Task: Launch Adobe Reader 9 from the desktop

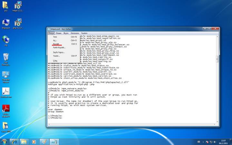Action: pos(6,109)
